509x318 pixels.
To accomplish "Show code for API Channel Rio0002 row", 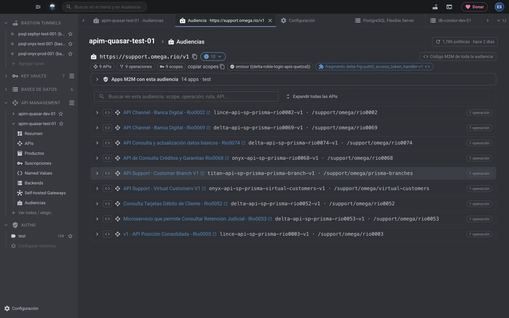I will [x=107, y=112].
